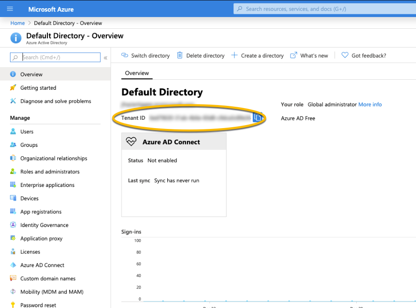
Task: Click the Licenses icon
Action: tap(13, 251)
